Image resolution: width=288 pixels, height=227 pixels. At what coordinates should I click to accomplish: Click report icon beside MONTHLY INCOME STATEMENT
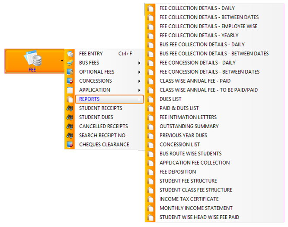pyautogui.click(x=150, y=209)
